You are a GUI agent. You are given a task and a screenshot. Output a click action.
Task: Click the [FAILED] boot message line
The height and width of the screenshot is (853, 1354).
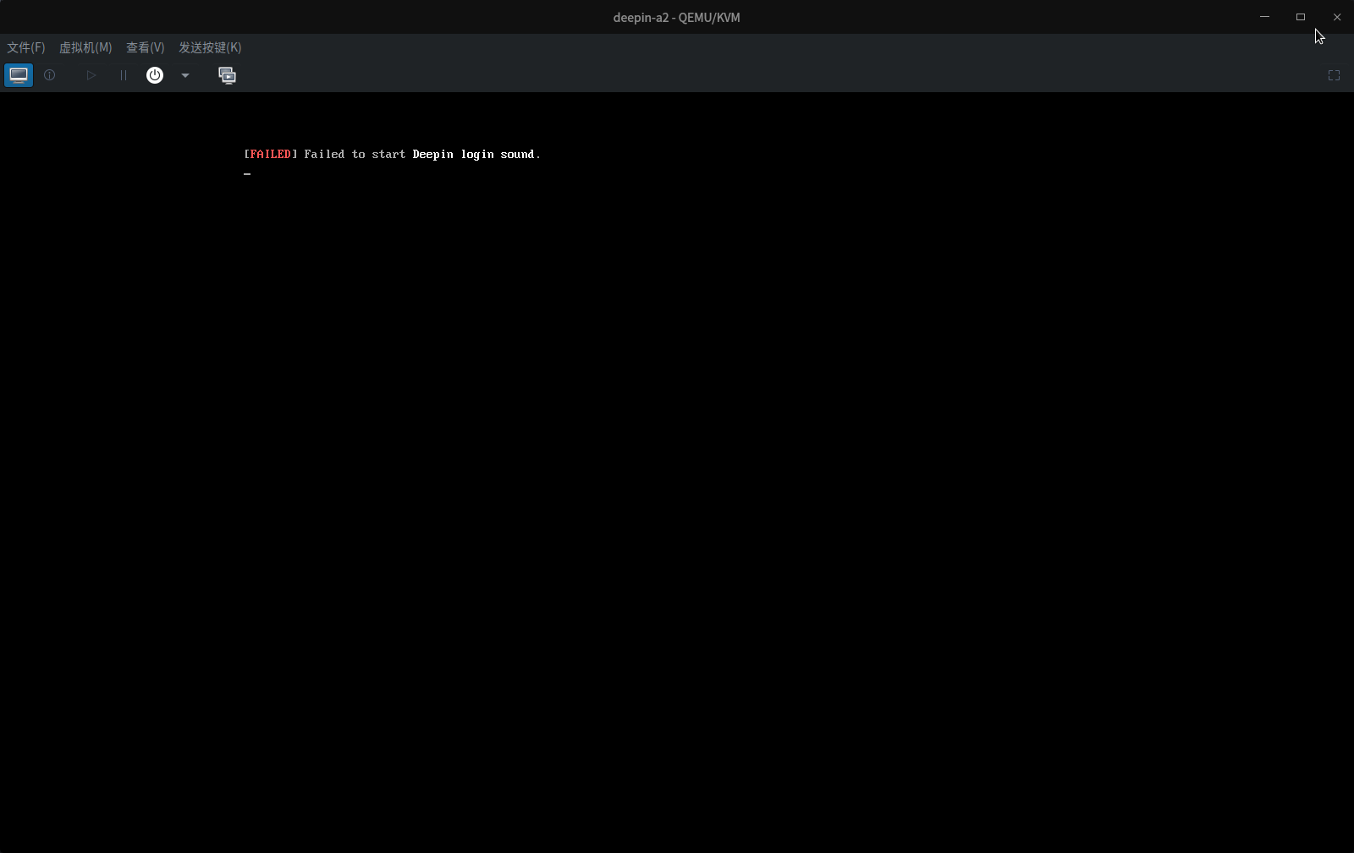392,154
